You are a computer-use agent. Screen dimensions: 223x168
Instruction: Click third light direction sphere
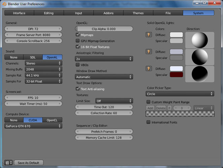tap(200, 74)
